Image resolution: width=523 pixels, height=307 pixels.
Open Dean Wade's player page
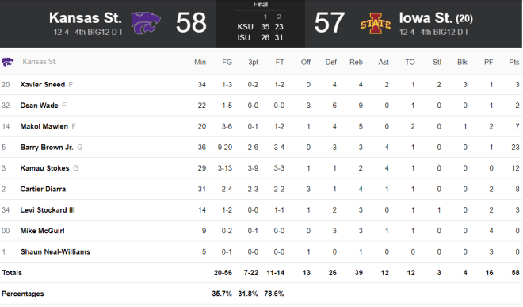click(39, 106)
